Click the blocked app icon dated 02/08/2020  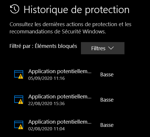tap(19, 125)
